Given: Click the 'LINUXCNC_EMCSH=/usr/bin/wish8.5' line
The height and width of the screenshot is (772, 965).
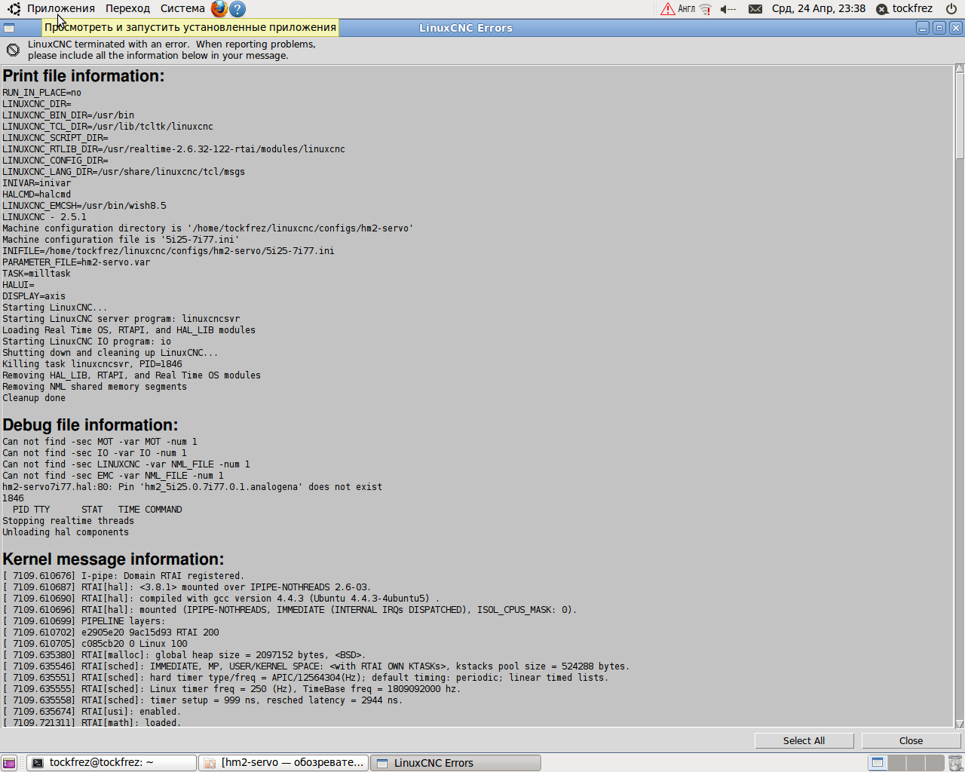Looking at the screenshot, I should 84,206.
